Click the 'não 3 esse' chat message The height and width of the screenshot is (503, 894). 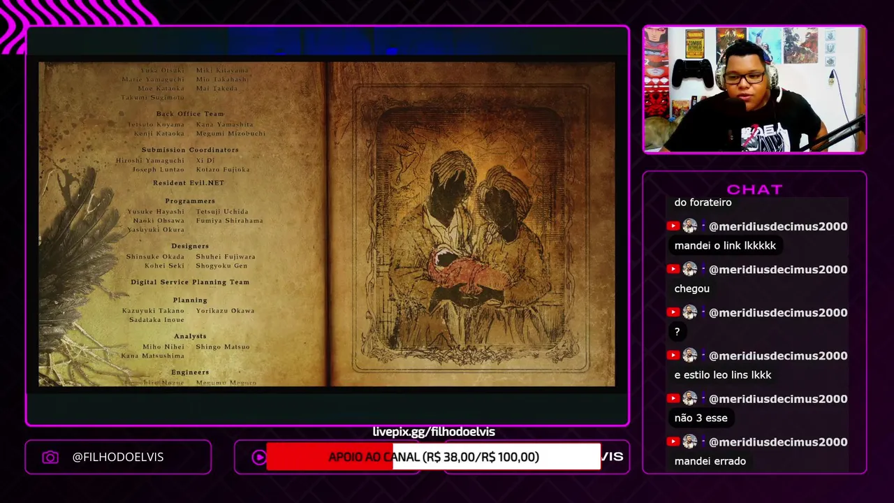point(701,418)
